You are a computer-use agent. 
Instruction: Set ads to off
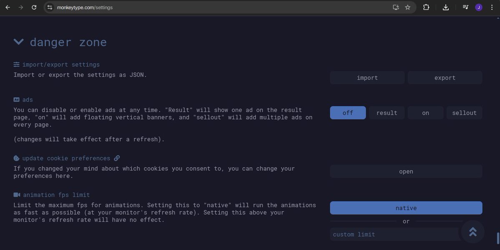click(x=348, y=113)
